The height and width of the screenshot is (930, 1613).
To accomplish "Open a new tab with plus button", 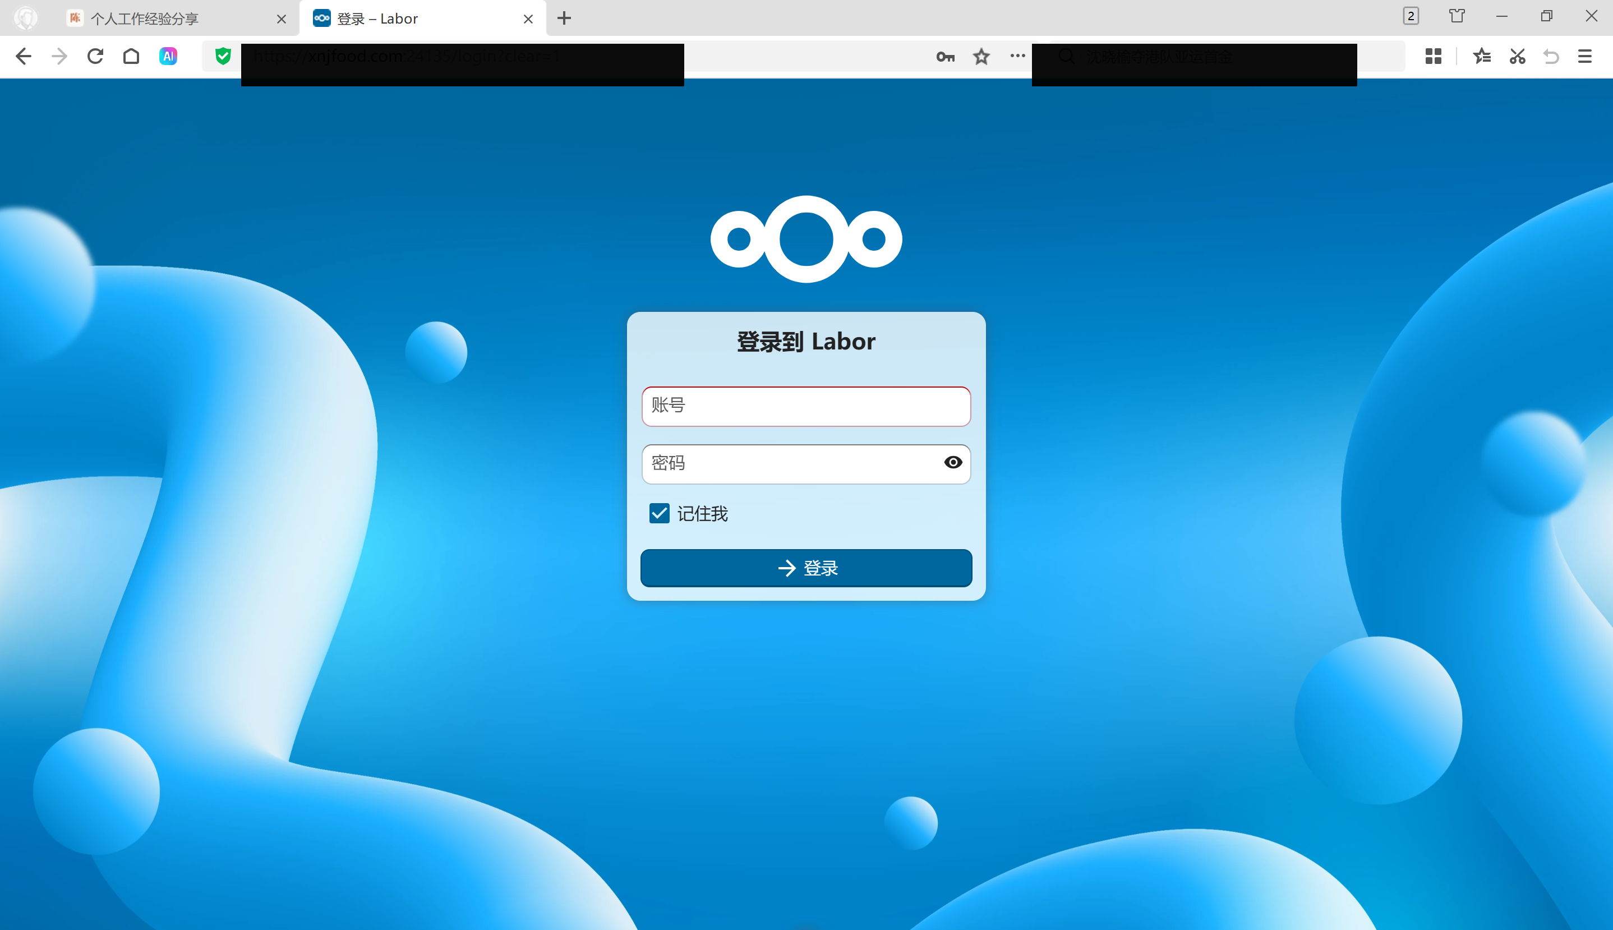I will pyautogui.click(x=564, y=19).
